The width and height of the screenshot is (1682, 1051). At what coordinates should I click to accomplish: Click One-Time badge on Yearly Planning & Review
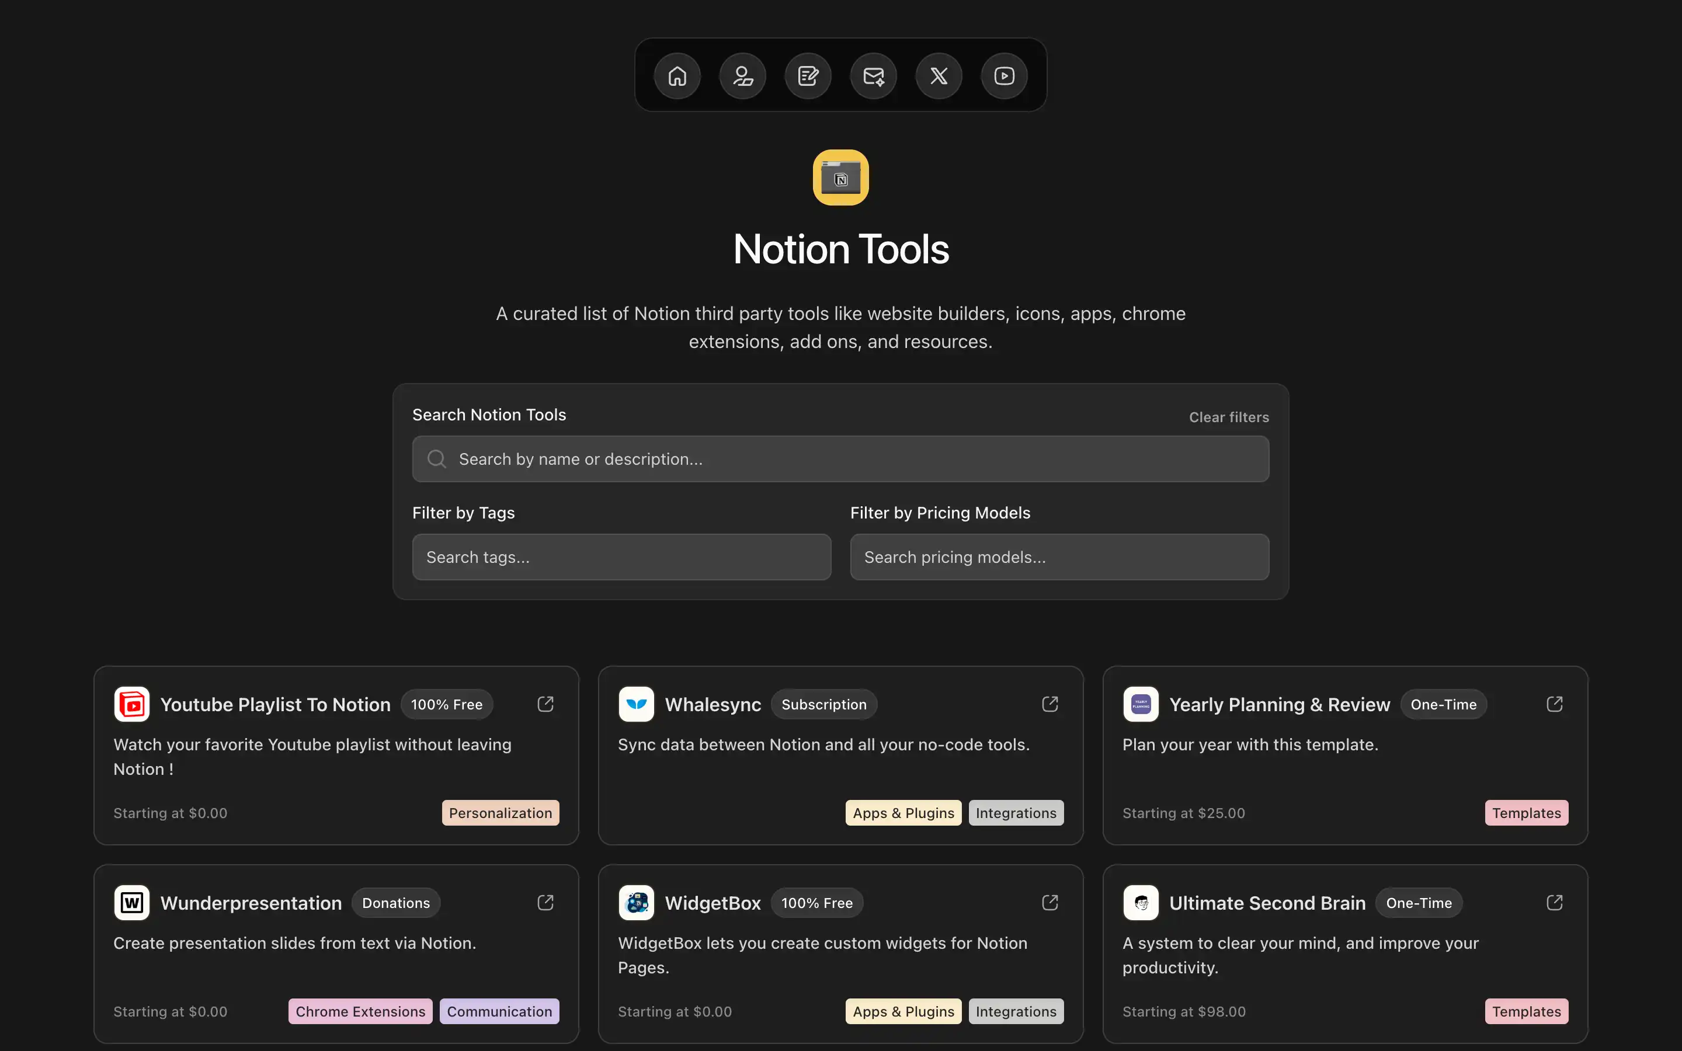pyautogui.click(x=1443, y=704)
